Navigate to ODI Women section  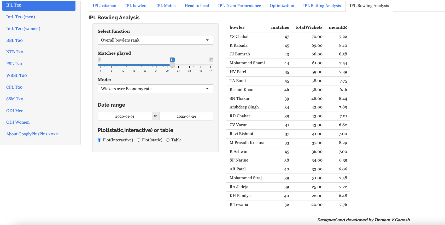point(18,122)
